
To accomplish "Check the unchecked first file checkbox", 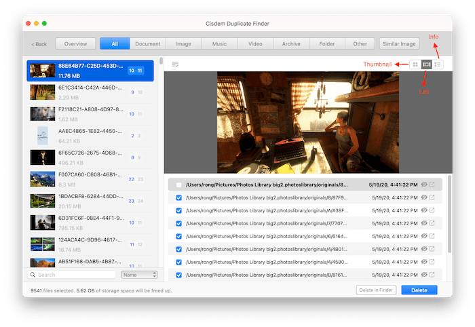I will point(178,185).
